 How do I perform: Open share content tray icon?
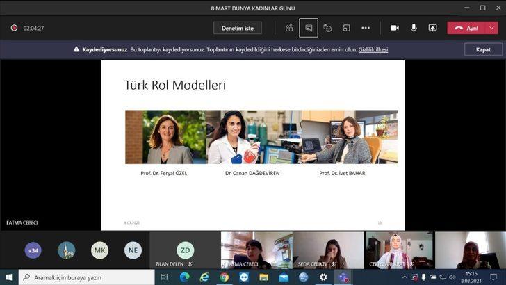pos(432,28)
